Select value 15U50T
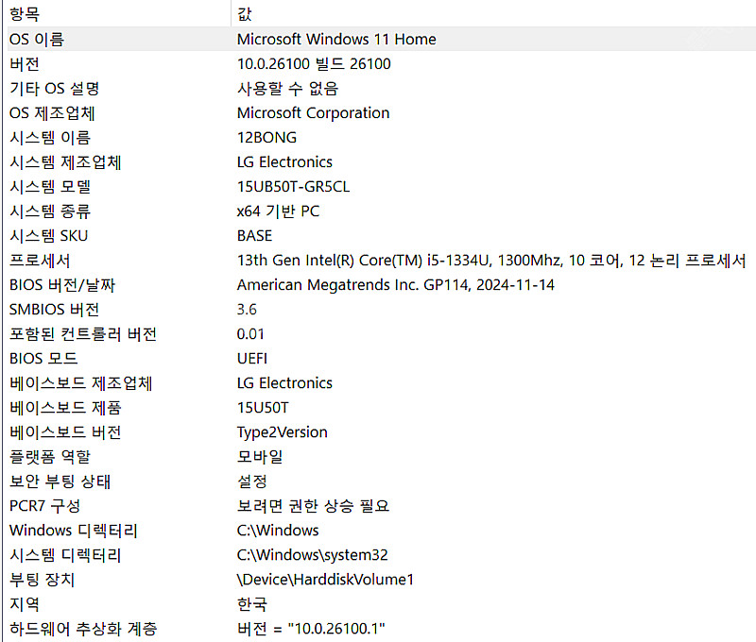Screen dimensions: 756x642 click(x=263, y=408)
